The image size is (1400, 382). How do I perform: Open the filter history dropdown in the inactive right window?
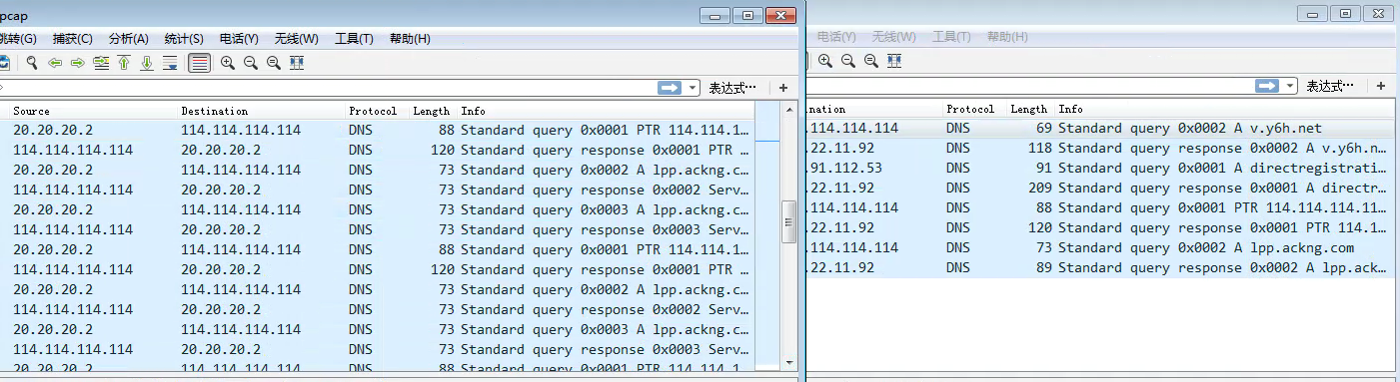click(x=1291, y=86)
